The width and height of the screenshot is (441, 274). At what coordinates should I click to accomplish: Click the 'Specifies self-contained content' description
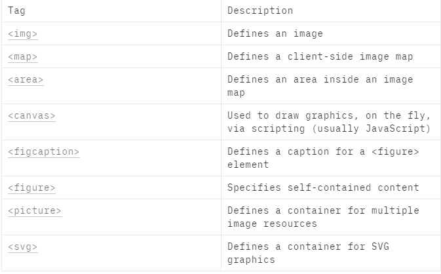(x=323, y=187)
